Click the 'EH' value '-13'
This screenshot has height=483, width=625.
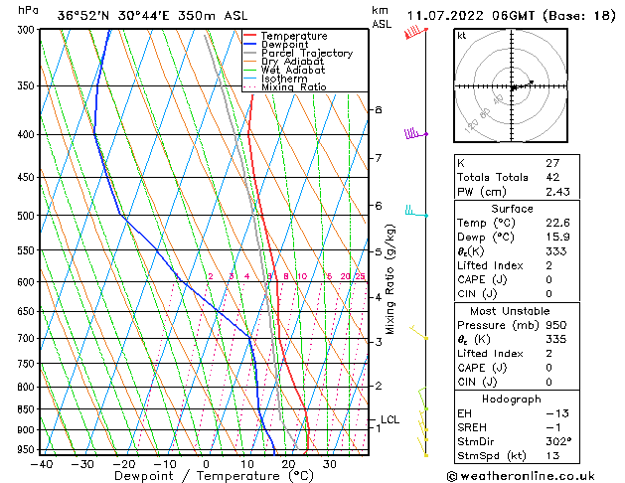click(557, 413)
